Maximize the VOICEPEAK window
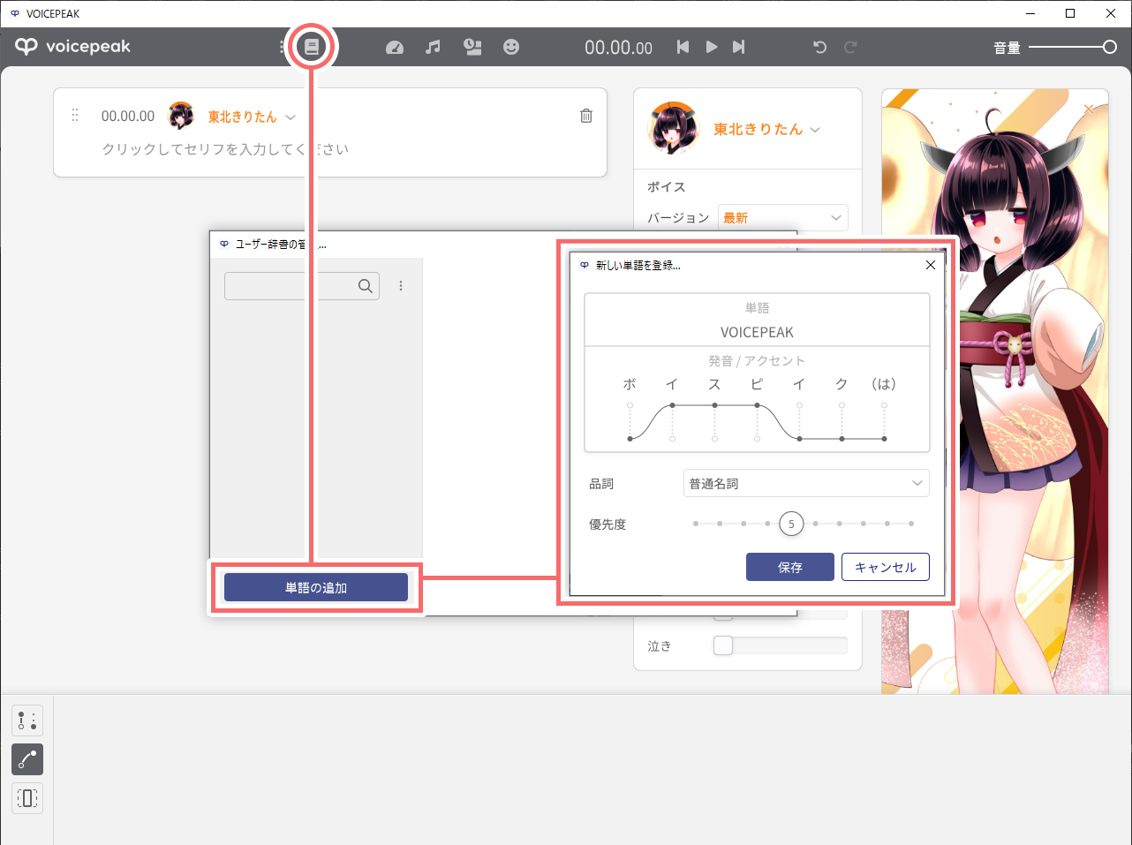1132x845 pixels. click(1070, 13)
